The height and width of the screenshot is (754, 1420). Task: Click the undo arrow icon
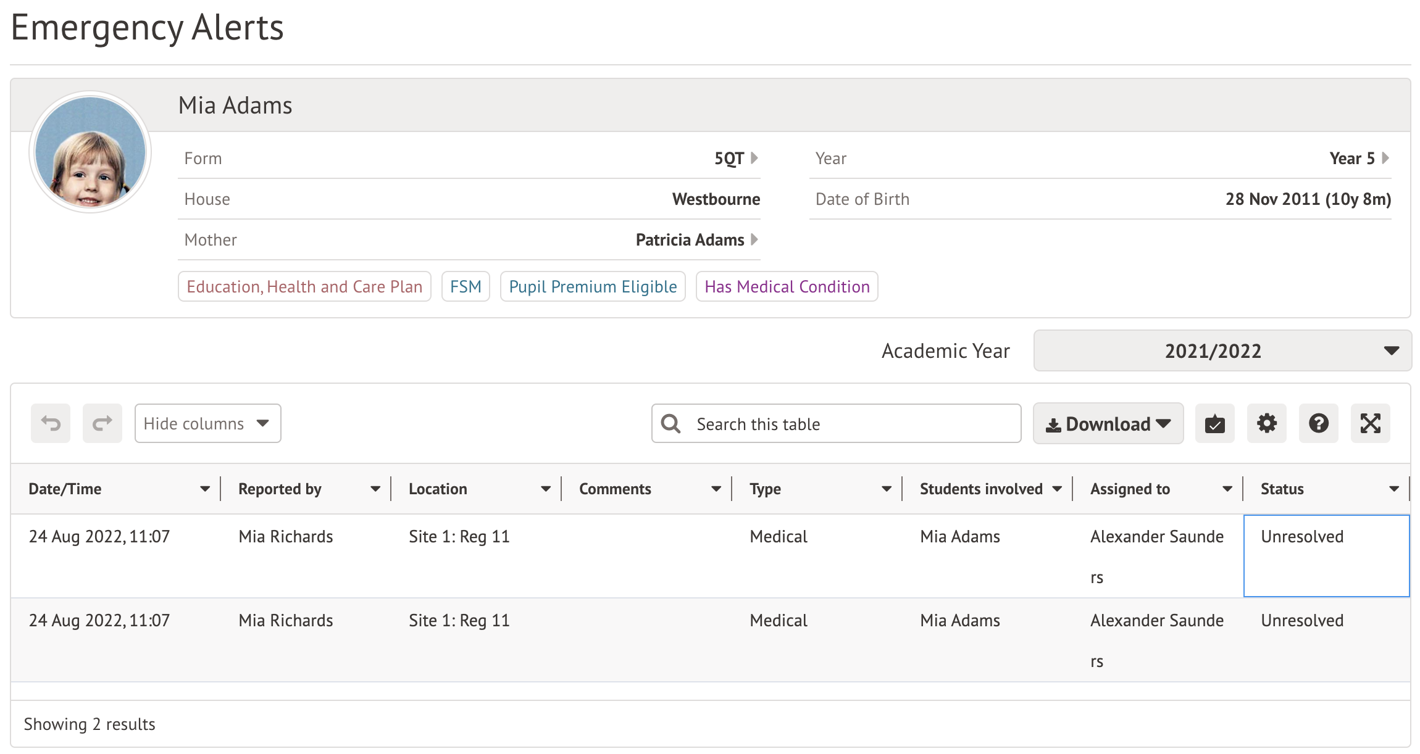(51, 423)
